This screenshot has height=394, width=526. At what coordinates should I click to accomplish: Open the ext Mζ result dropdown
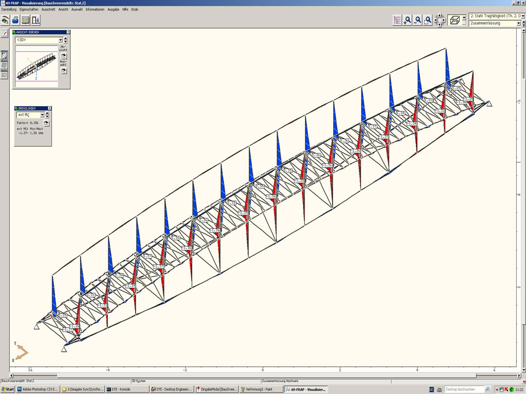42,115
